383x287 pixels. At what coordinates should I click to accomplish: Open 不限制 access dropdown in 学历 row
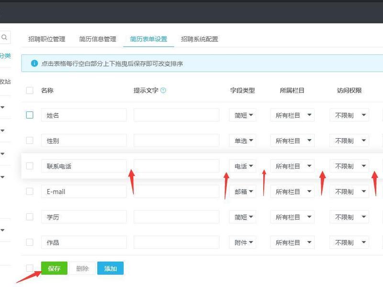(x=349, y=217)
